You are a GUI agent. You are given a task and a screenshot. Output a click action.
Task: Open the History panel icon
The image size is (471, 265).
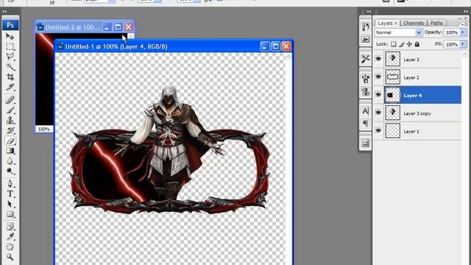click(365, 26)
